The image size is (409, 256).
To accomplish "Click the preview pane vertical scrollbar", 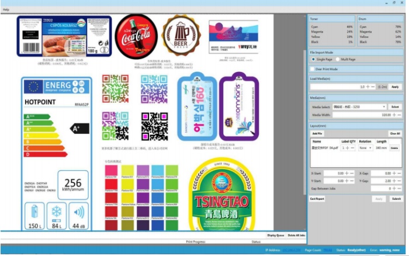I will coord(304,122).
